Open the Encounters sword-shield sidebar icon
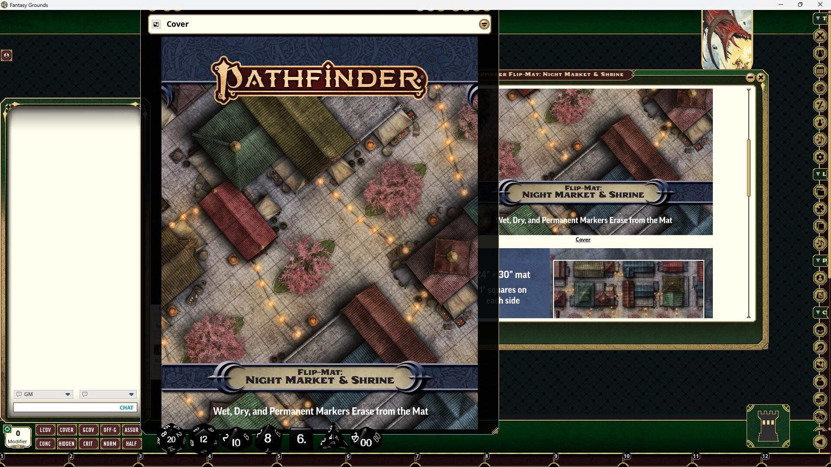Image resolution: width=831 pixels, height=467 pixels. 820,347
